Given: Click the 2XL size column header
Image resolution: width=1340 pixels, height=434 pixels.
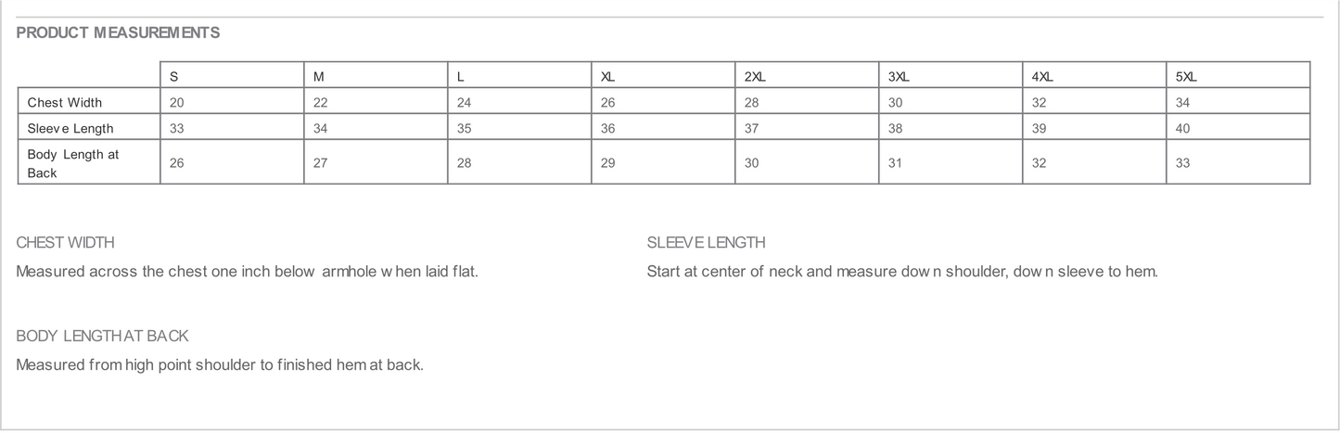Looking at the screenshot, I should pos(755,77).
